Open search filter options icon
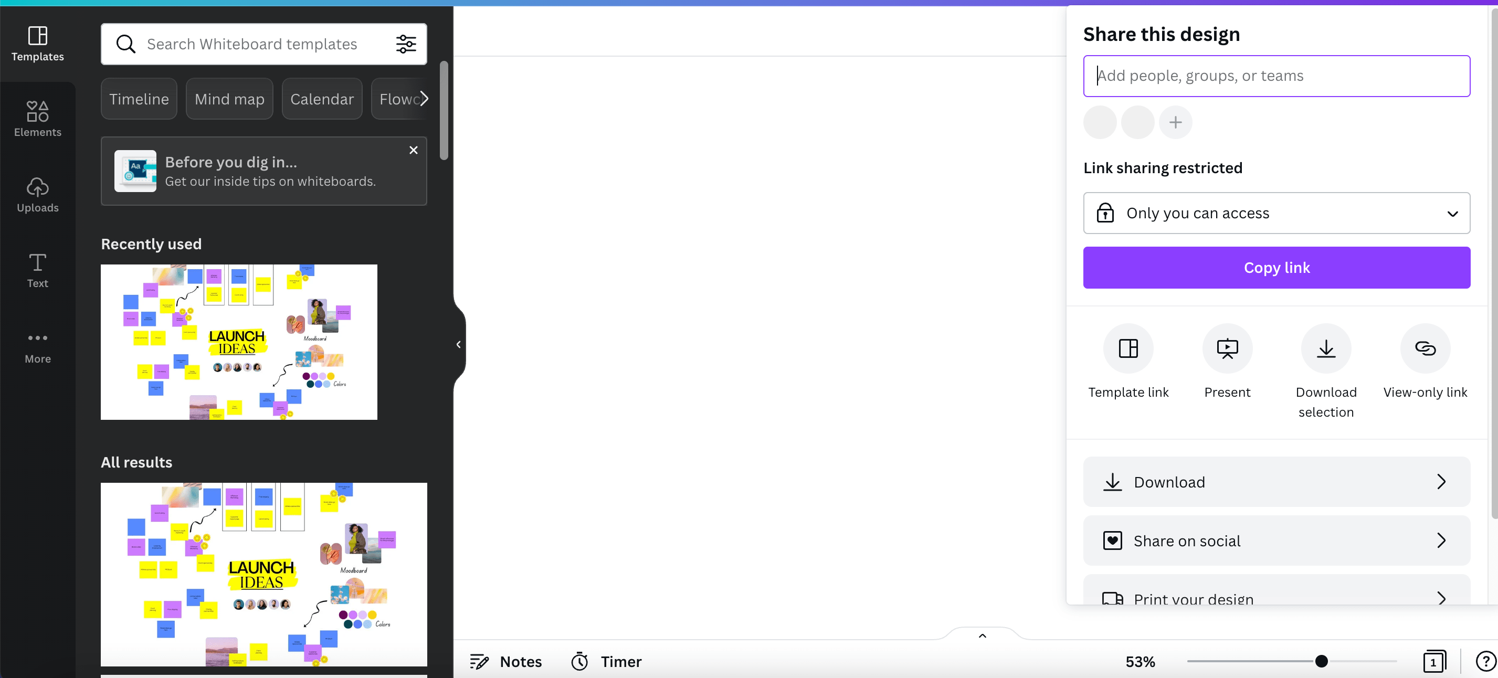The height and width of the screenshot is (678, 1498). (x=406, y=44)
